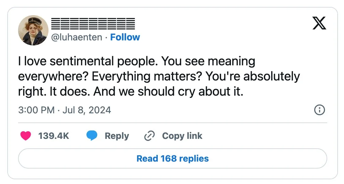Open the author's profile picture

pos(33,30)
